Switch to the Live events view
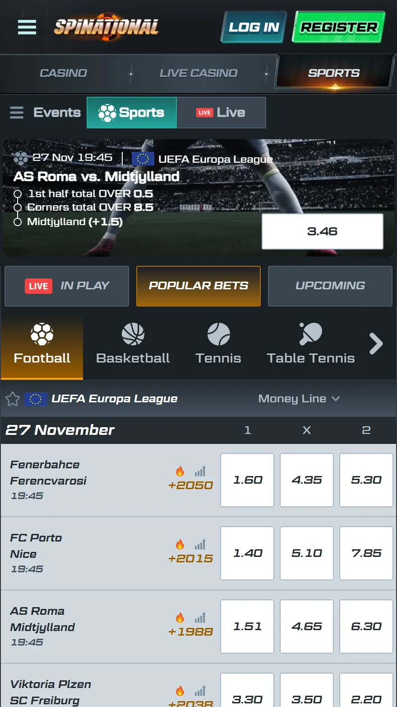Image resolution: width=397 pixels, height=707 pixels. 221,113
